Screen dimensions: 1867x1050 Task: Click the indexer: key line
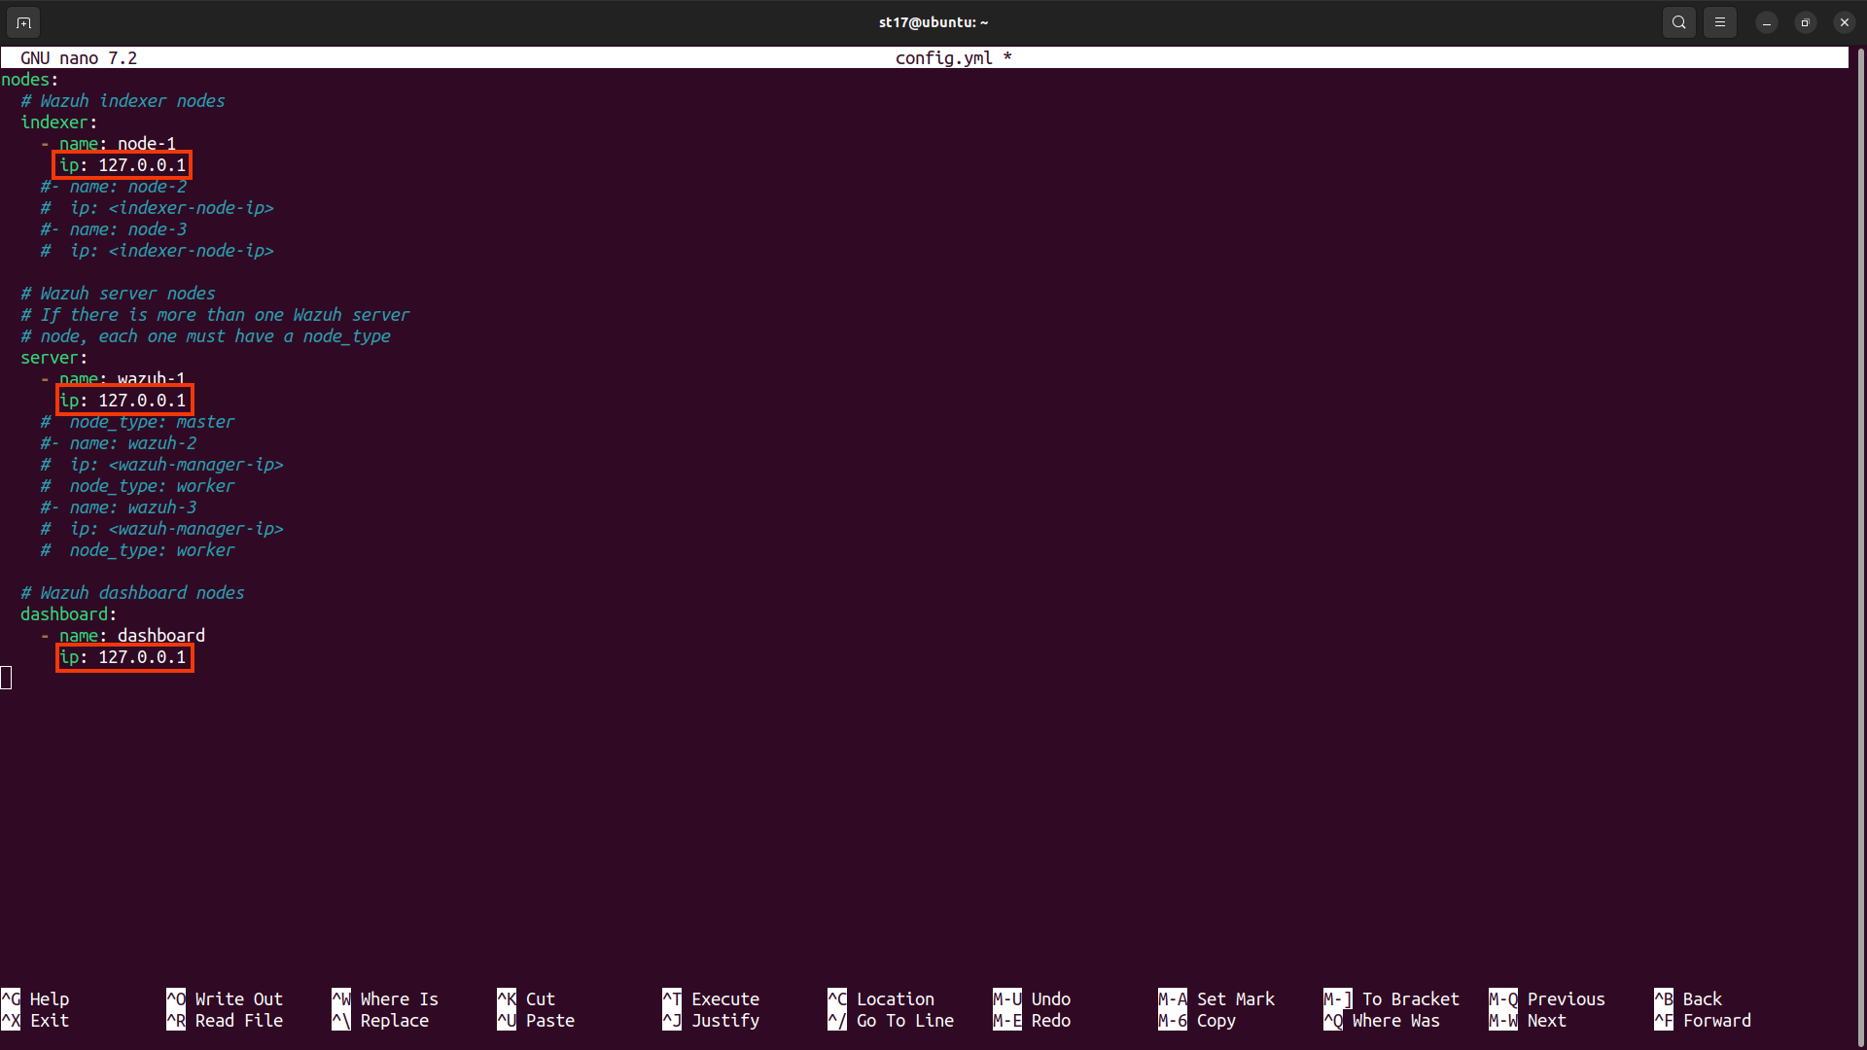tap(59, 122)
